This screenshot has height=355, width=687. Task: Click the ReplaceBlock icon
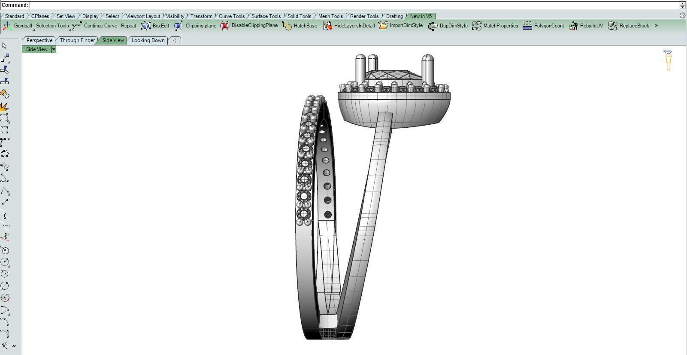613,26
